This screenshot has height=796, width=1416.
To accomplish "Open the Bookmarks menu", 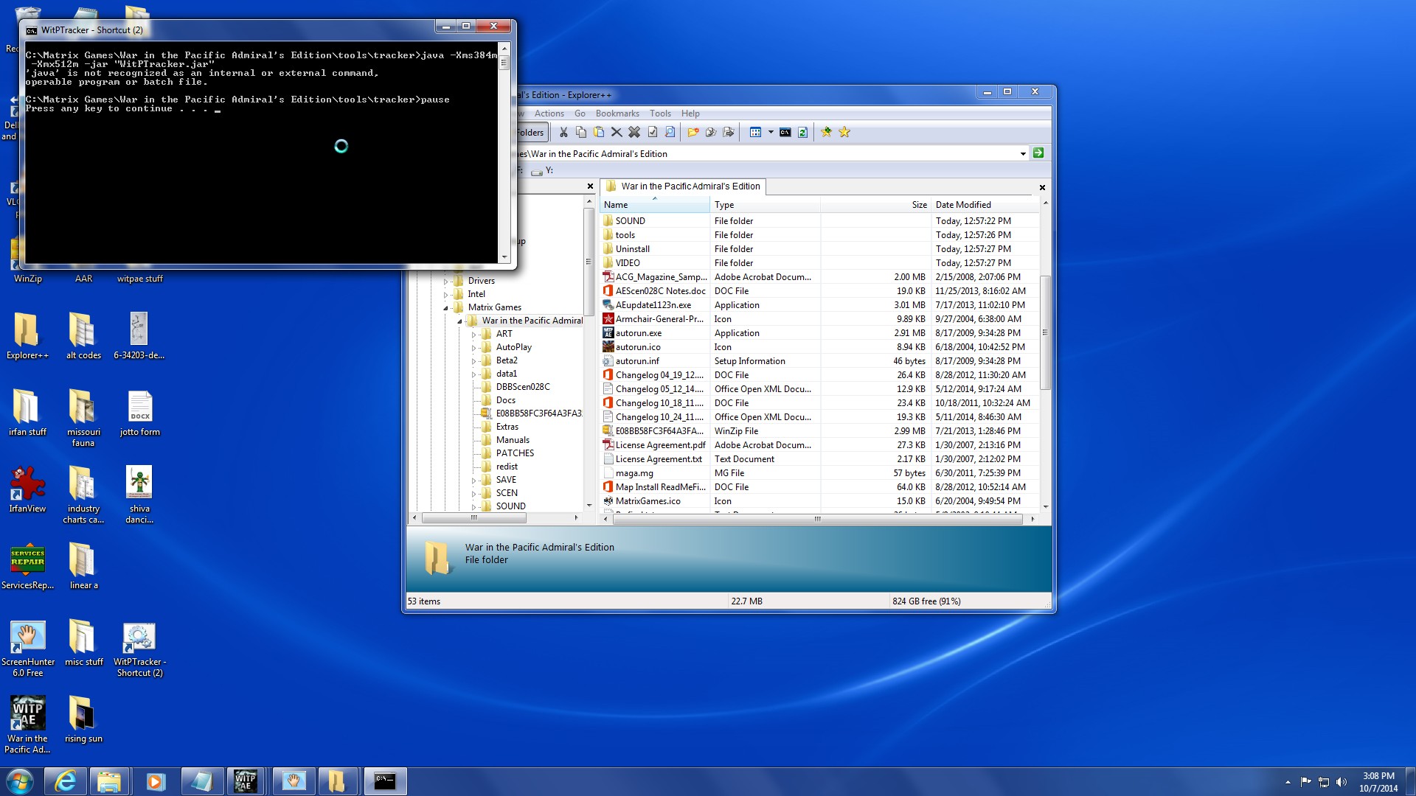I will coord(617,114).
